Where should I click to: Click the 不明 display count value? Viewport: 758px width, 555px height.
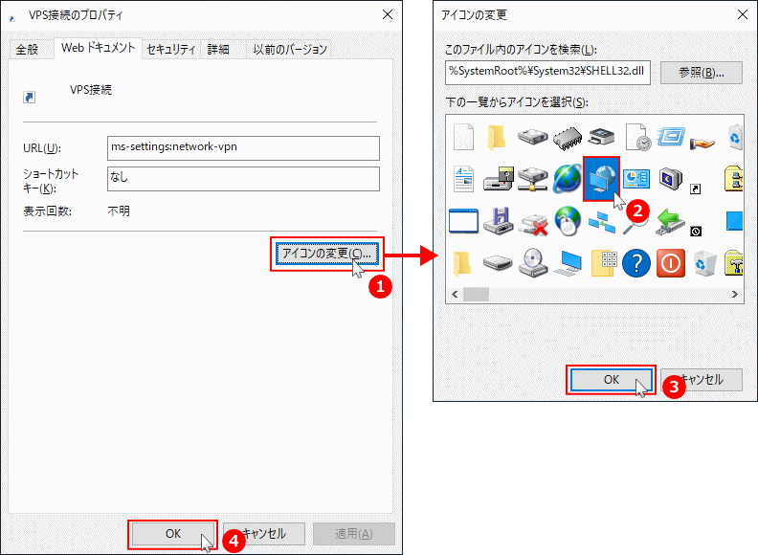pyautogui.click(x=119, y=211)
